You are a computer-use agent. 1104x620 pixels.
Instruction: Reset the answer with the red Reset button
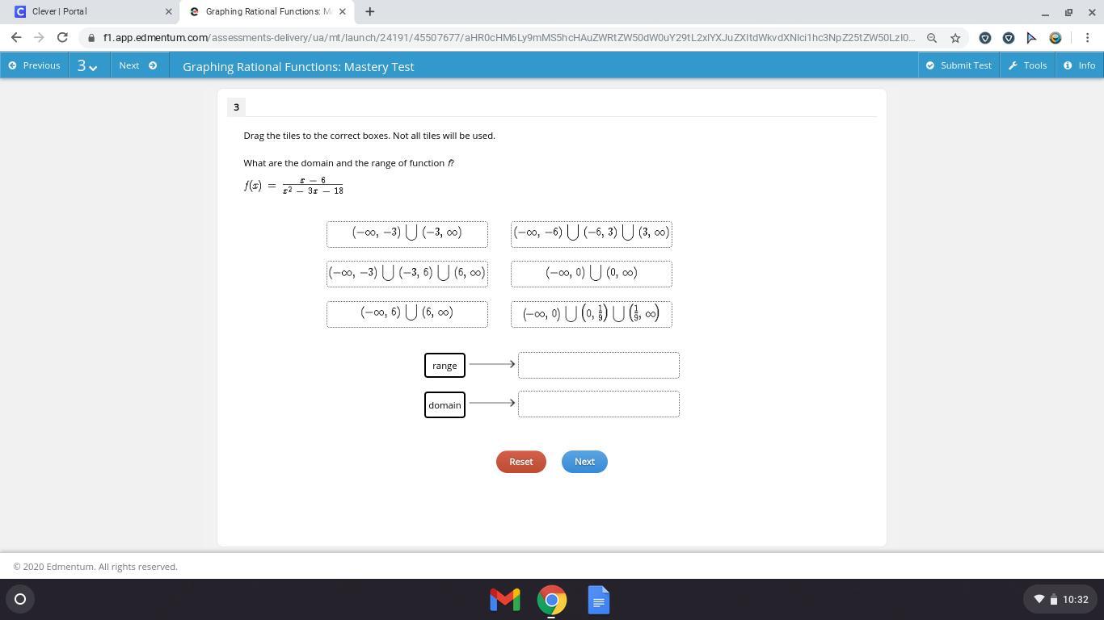[x=521, y=462]
